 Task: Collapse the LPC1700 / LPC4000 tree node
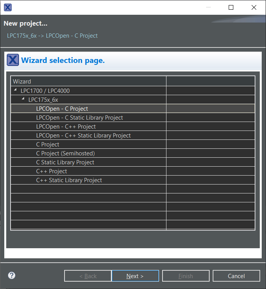[16, 90]
